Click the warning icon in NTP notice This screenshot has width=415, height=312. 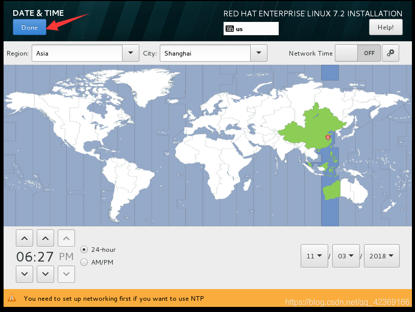click(x=12, y=298)
